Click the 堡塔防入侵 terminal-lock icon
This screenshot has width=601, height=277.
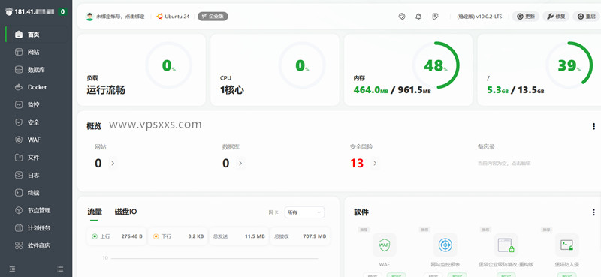(567, 245)
